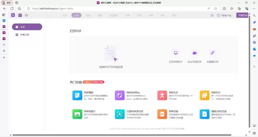Click the red membership promotion badge beside 热门功能

point(94,82)
